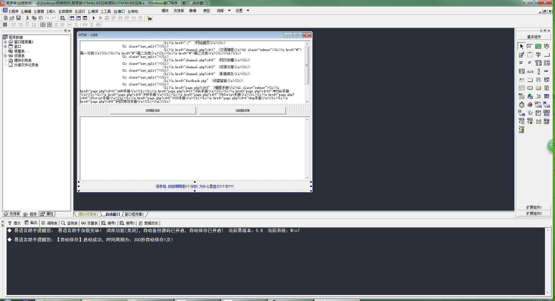Select the timer clock component
Viewport: 555px width, 301px height.
[522, 105]
